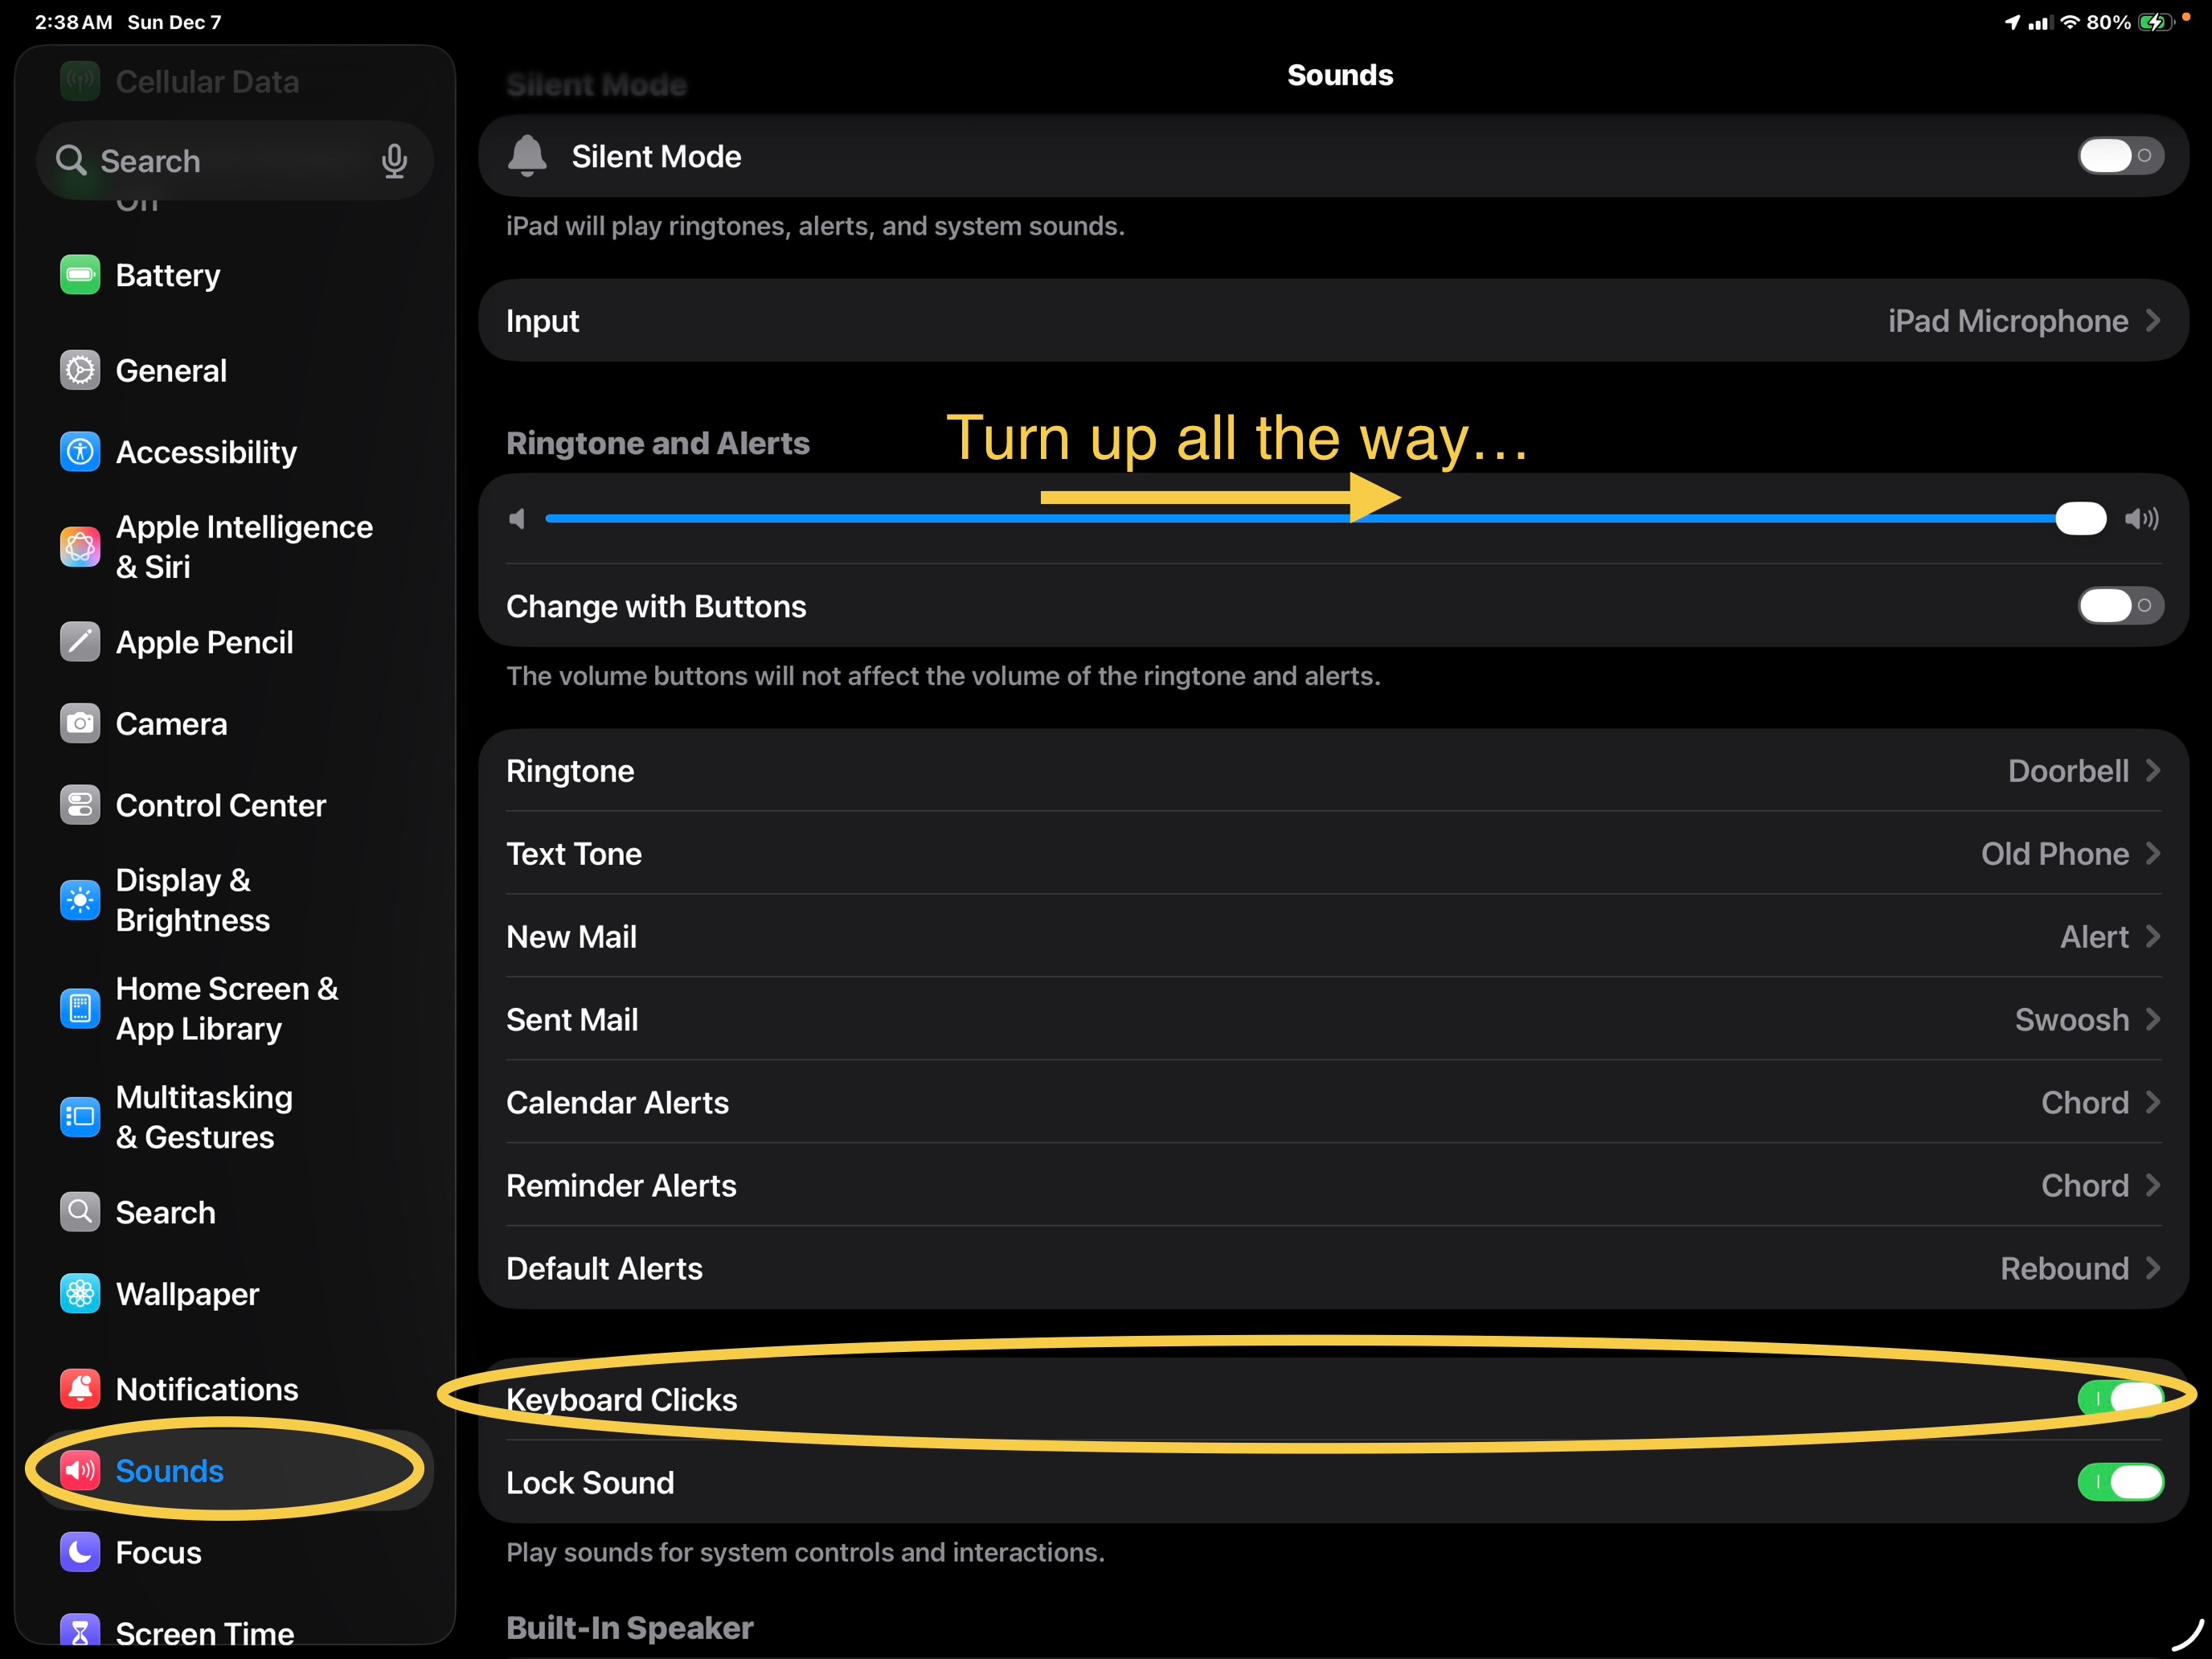Viewport: 2212px width, 1659px height.
Task: Select Focus in the settings sidebar
Action: [158, 1552]
